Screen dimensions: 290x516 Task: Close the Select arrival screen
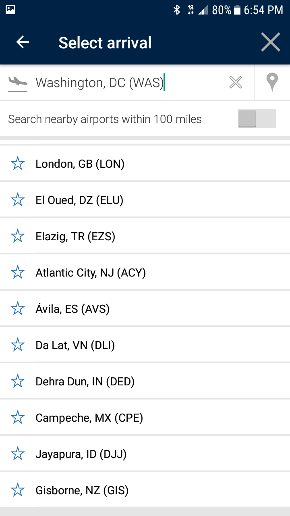[270, 42]
